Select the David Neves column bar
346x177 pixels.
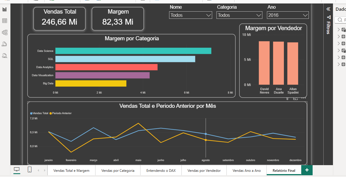tap(264, 63)
